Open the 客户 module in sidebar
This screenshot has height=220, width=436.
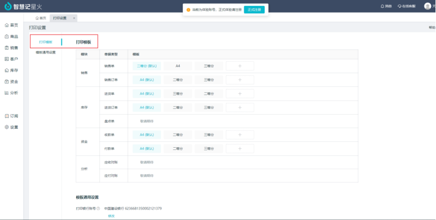12,59
